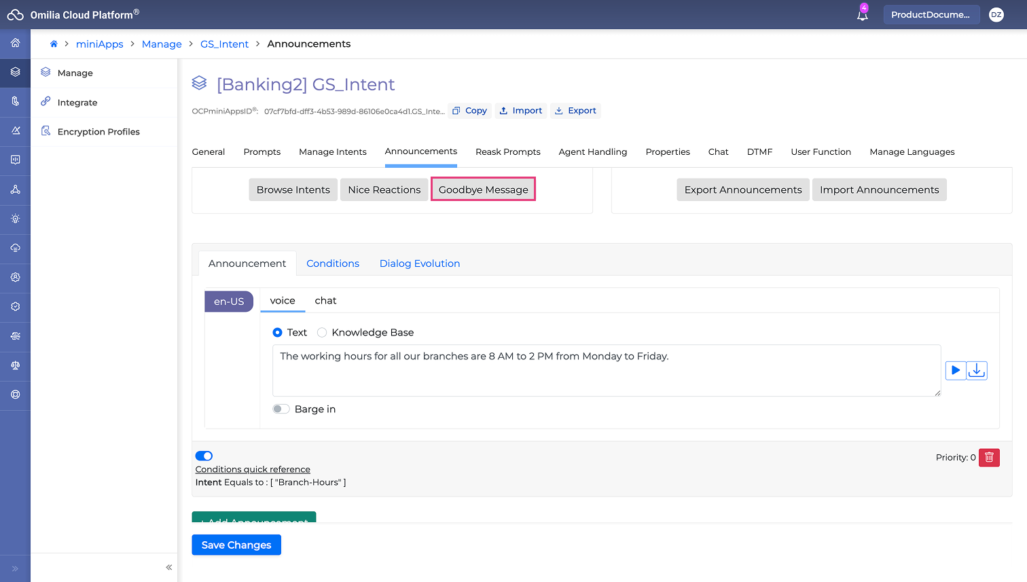The width and height of the screenshot is (1027, 582).
Task: Select the Knowledge Base radio button
Action: coord(322,332)
